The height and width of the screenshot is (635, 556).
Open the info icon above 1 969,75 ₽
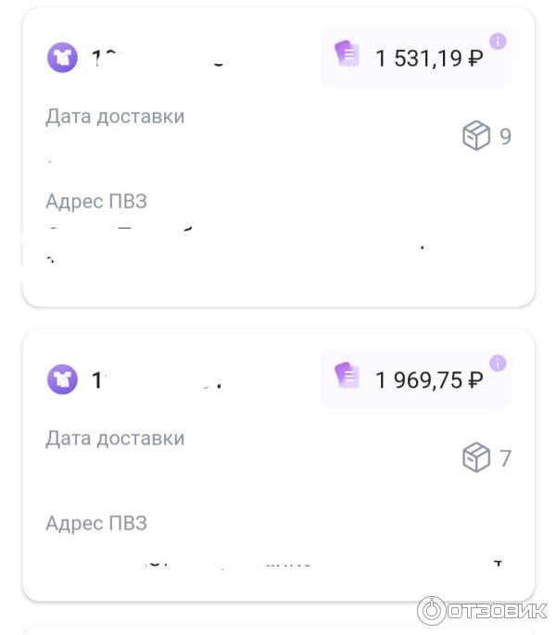point(498,363)
